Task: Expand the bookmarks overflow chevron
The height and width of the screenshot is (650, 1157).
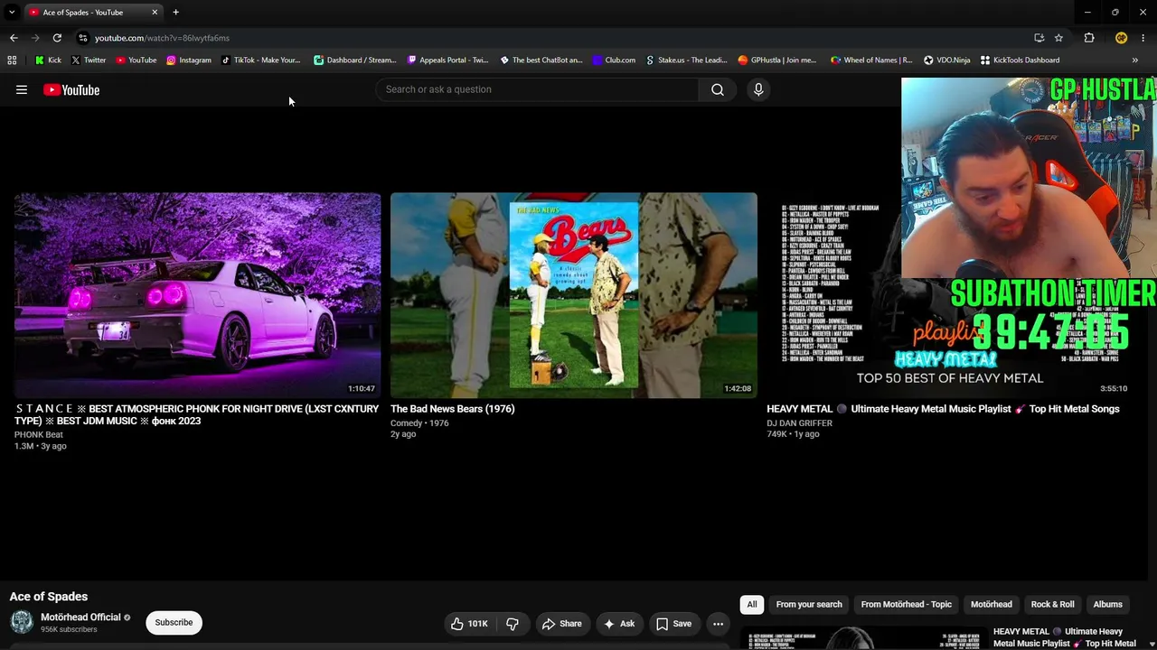Action: [1135, 60]
